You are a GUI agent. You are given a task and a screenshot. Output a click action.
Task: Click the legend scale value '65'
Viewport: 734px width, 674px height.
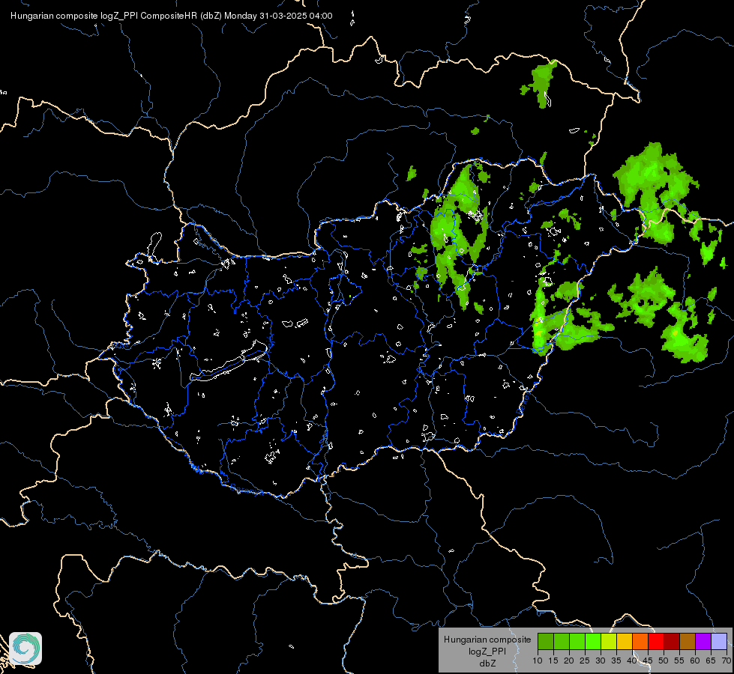point(711,661)
